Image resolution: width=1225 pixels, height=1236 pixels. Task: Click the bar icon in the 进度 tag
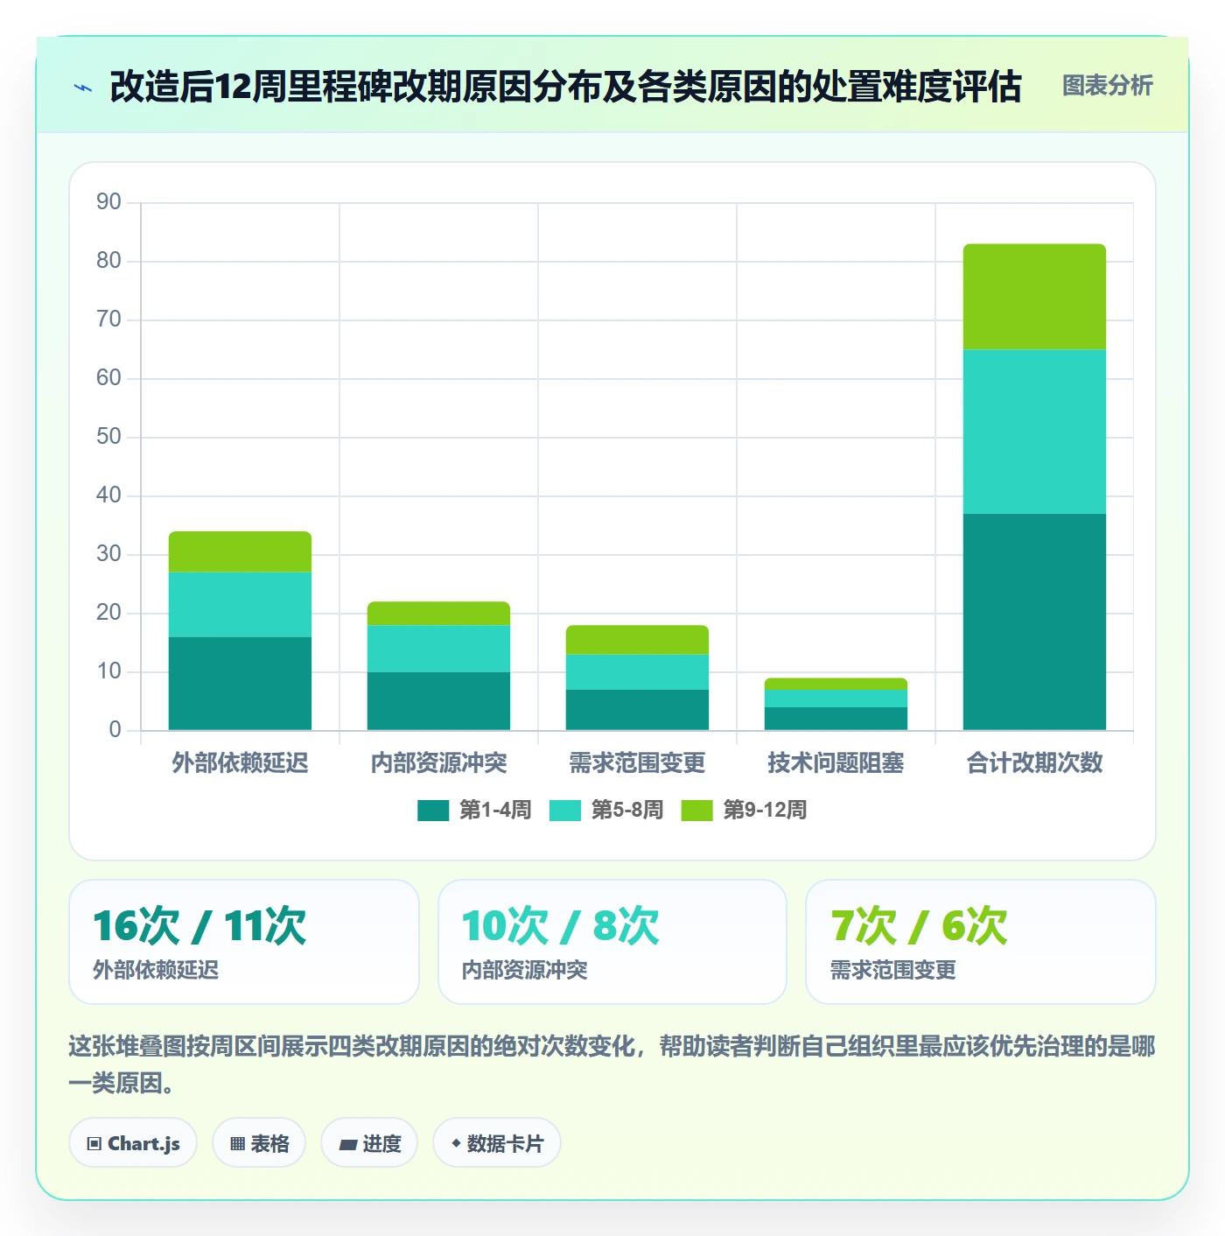tap(348, 1144)
